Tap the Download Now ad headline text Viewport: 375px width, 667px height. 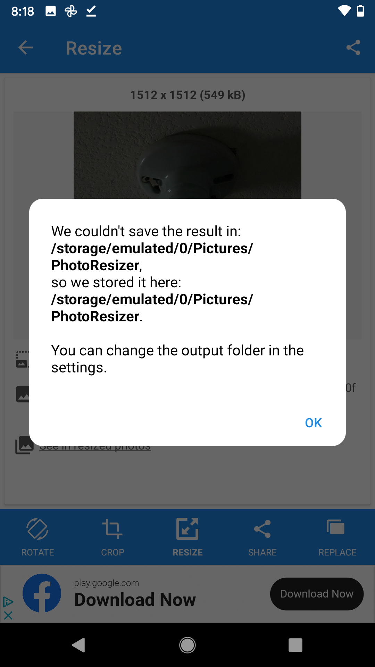point(135,600)
